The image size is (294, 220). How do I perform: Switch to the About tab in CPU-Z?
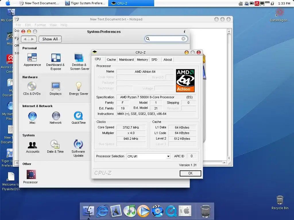167,60
